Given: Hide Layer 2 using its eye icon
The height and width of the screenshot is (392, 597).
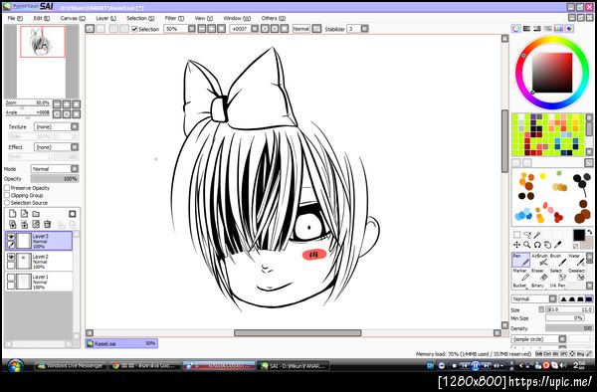Looking at the screenshot, I should 11,258.
